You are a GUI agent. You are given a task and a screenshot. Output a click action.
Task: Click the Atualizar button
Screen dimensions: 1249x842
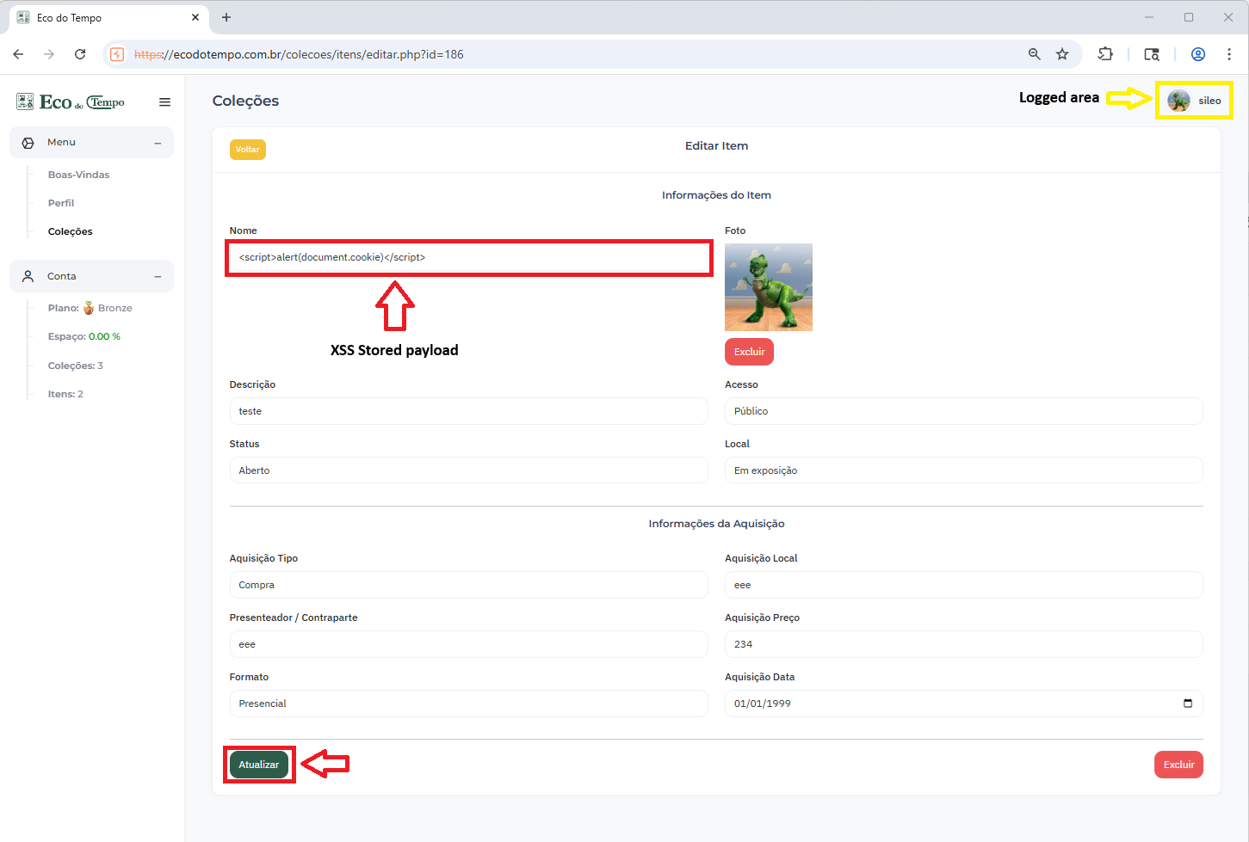[259, 765]
